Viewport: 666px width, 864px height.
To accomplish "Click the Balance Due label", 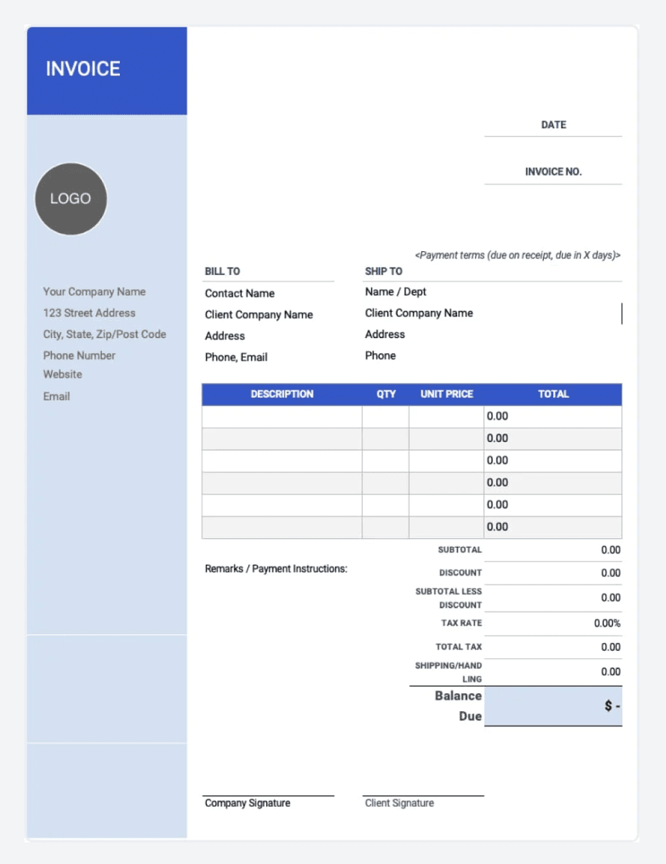I will [x=459, y=706].
